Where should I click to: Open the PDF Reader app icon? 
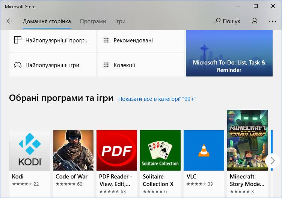point(117,150)
